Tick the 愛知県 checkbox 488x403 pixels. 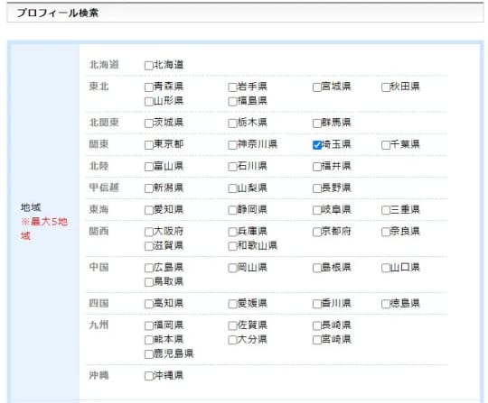[x=149, y=210]
